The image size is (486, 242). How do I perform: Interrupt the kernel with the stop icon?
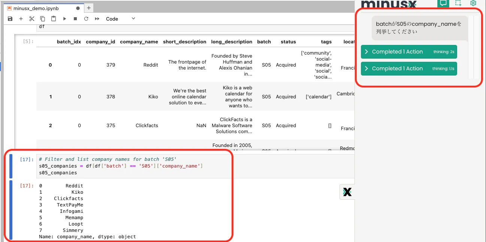75,19
